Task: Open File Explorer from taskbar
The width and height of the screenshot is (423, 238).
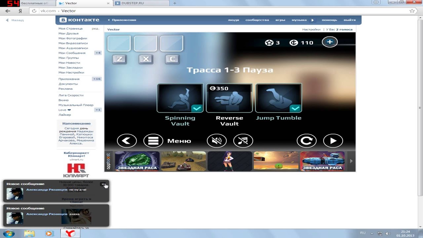Action: click(29, 233)
